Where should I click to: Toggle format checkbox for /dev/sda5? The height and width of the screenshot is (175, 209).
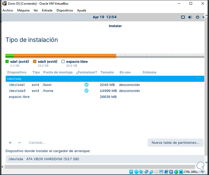(87, 91)
